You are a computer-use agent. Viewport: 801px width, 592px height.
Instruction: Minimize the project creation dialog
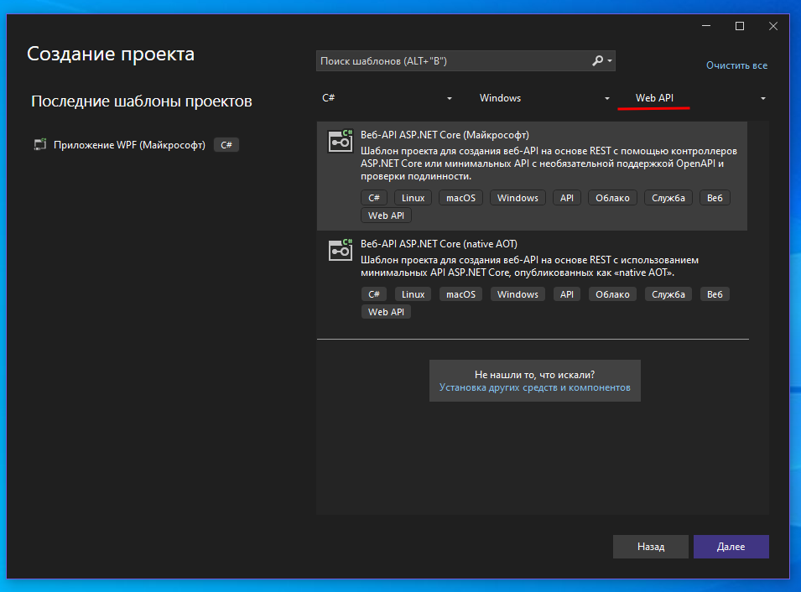pos(706,27)
